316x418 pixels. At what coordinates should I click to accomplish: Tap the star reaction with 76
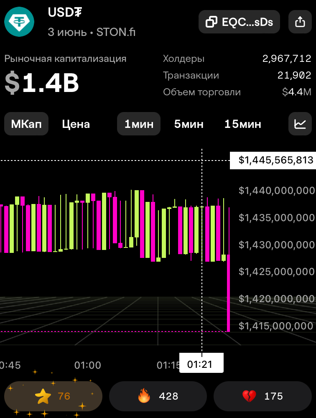coord(53,396)
